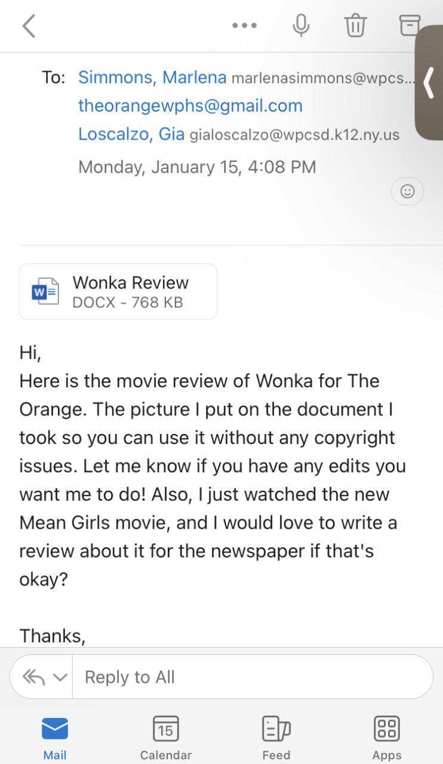Screen dimensions: 443x764
Task: Open the three-dot more options menu
Action: pyautogui.click(x=245, y=26)
